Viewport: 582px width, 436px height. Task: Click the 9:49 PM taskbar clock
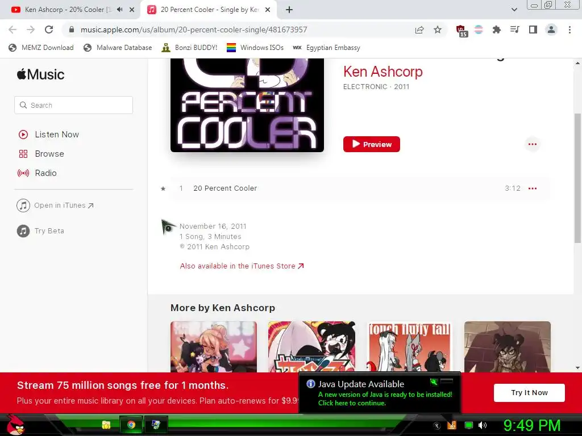pos(532,425)
